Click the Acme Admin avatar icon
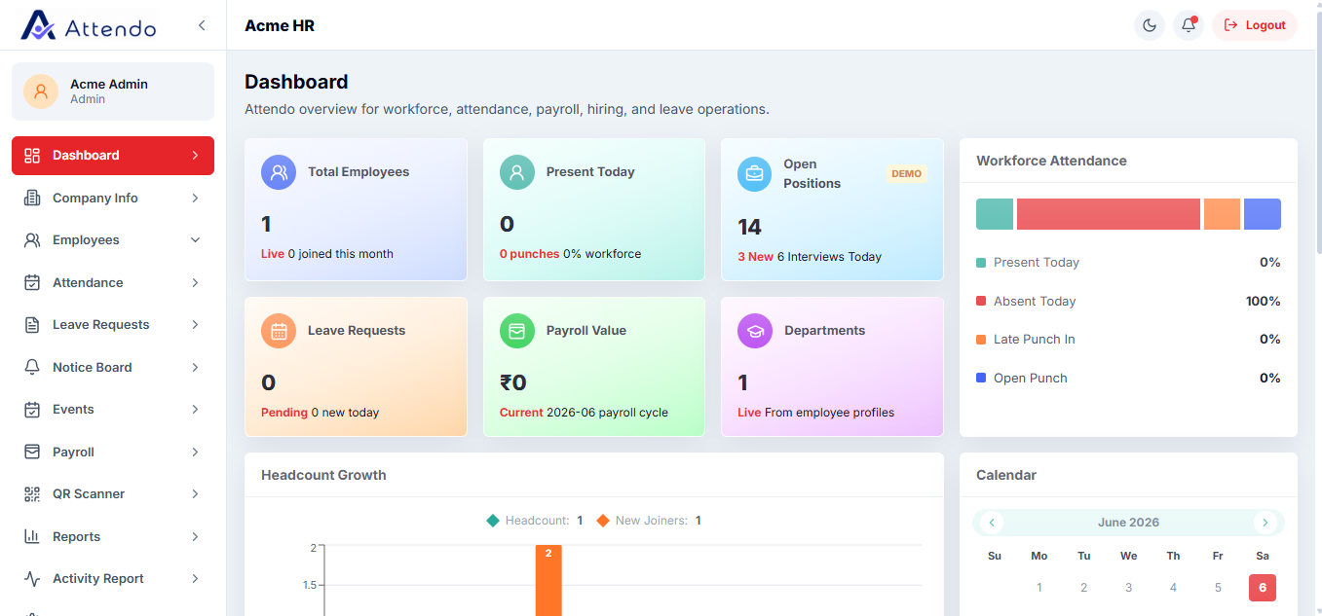The width and height of the screenshot is (1322, 616). pos(41,91)
